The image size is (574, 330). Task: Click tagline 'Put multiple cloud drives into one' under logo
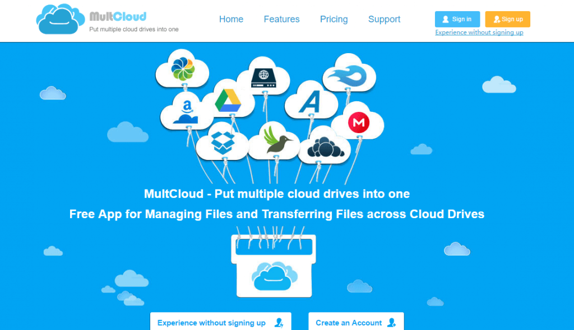click(x=134, y=29)
